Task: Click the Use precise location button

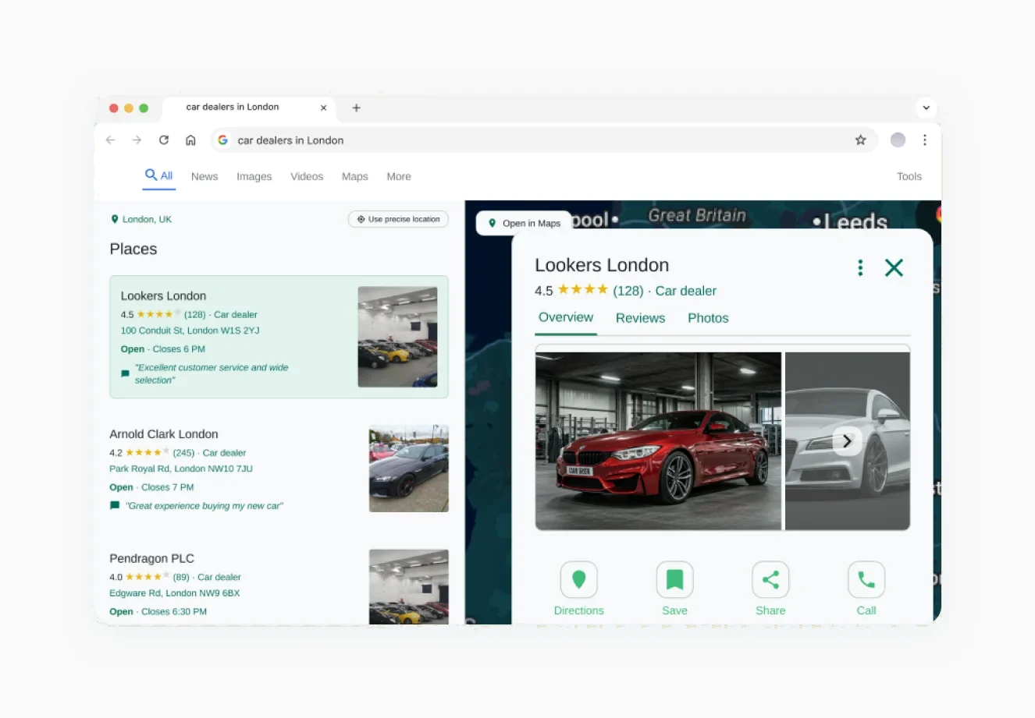Action: (398, 219)
